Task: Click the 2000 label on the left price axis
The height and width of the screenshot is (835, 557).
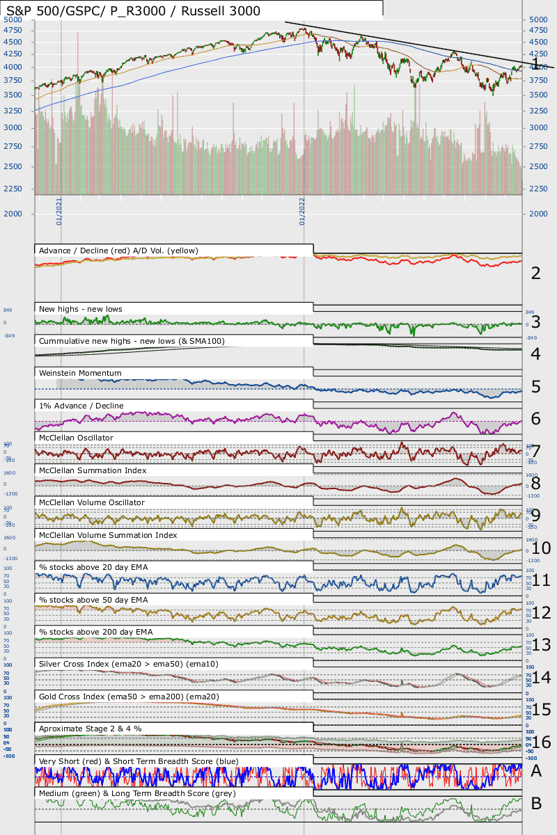Action: coord(13,214)
